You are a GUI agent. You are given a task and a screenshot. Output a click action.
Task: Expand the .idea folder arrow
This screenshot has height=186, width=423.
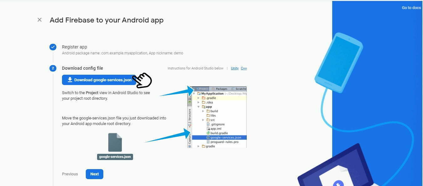[198, 103]
